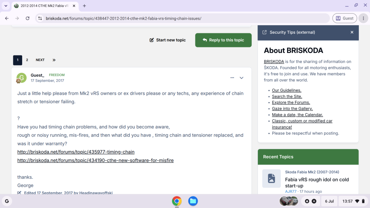Expand the tab search dropdown
370x208 pixels.
coord(6,6)
